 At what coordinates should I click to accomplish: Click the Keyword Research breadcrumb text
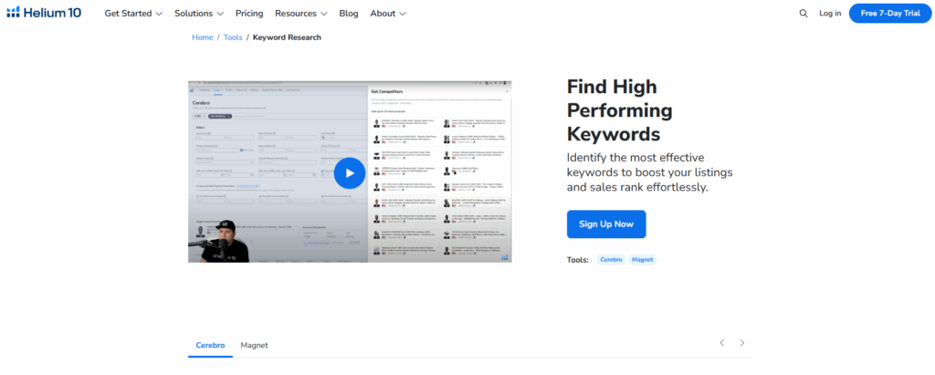pos(287,37)
